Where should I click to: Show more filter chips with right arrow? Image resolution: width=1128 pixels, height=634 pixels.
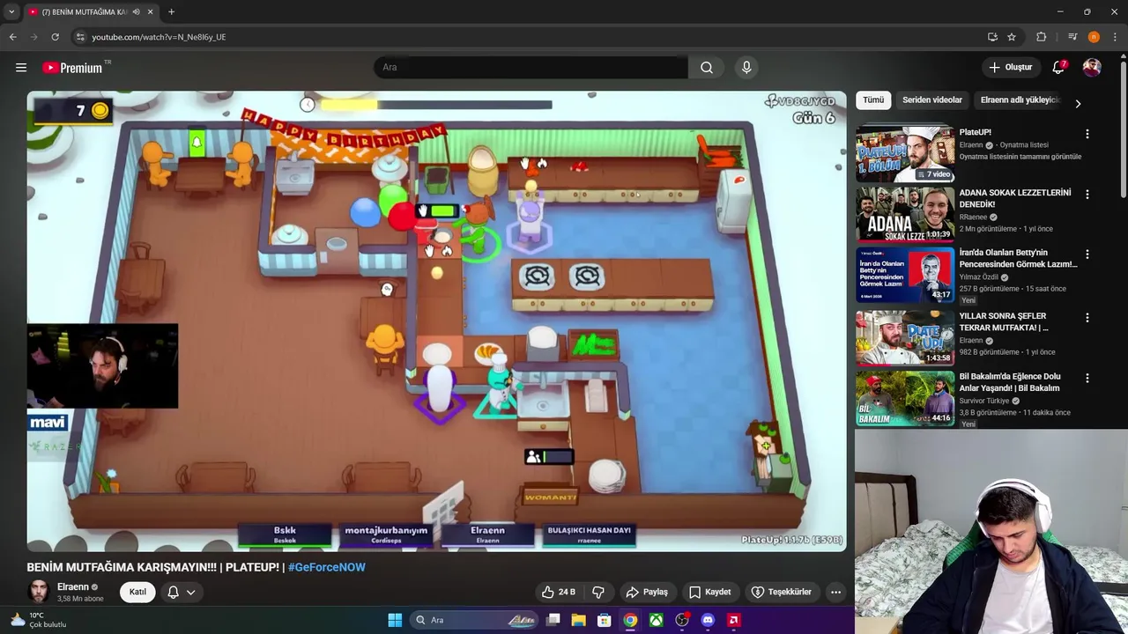point(1078,103)
